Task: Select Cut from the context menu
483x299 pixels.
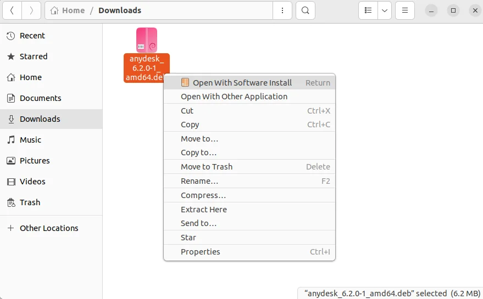Action: tap(249, 111)
